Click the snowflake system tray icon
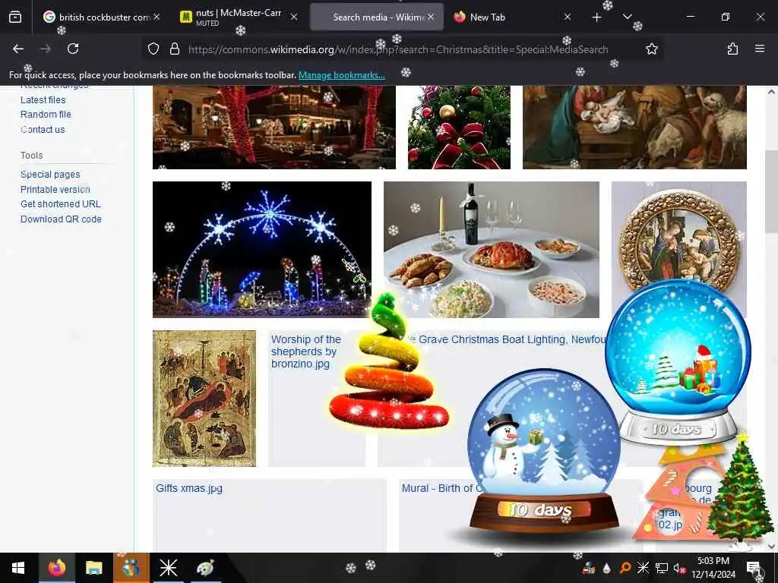This screenshot has width=778, height=583. tap(643, 568)
